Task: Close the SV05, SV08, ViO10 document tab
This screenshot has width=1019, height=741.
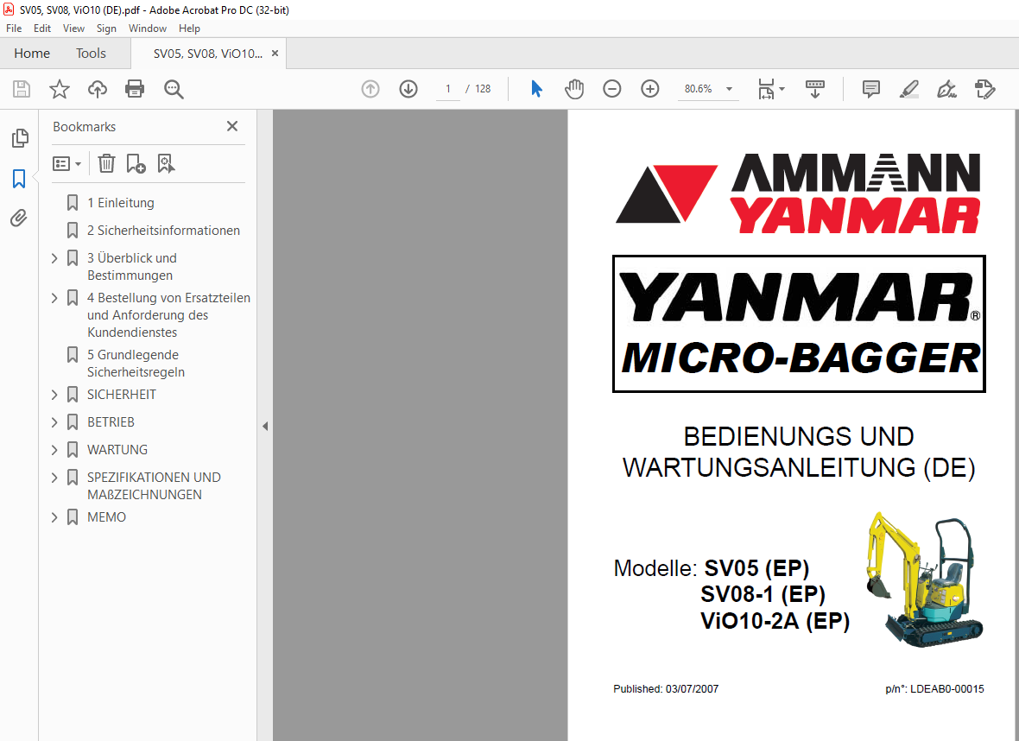Action: [275, 54]
